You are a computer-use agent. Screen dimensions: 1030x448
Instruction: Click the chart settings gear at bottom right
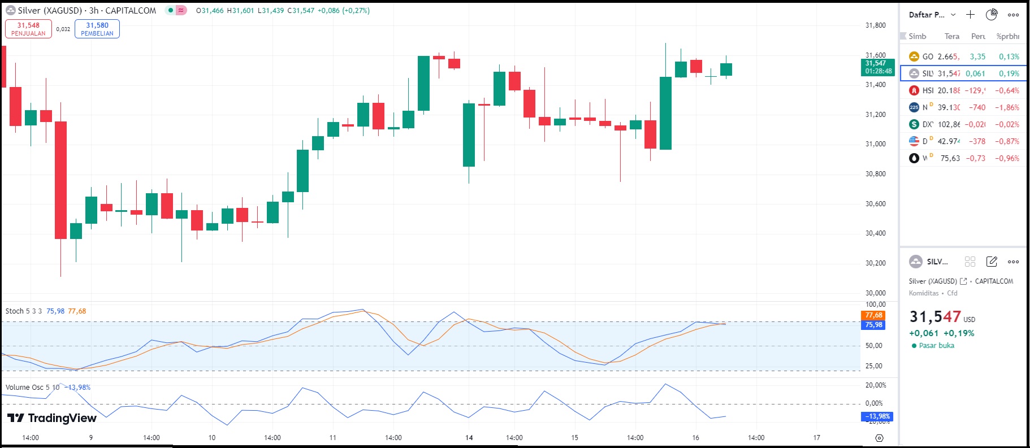[879, 438]
